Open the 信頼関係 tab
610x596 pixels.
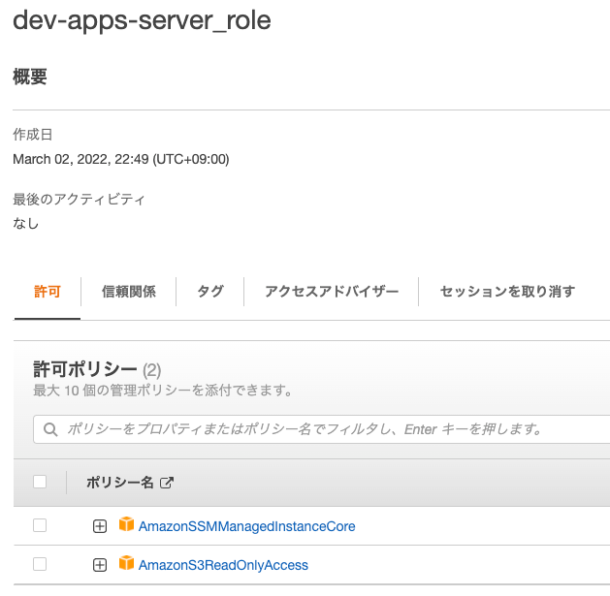pyautogui.click(x=128, y=291)
